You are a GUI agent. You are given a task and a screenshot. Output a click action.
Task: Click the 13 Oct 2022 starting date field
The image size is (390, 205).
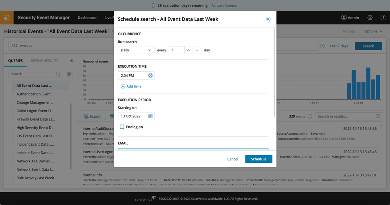pyautogui.click(x=136, y=116)
